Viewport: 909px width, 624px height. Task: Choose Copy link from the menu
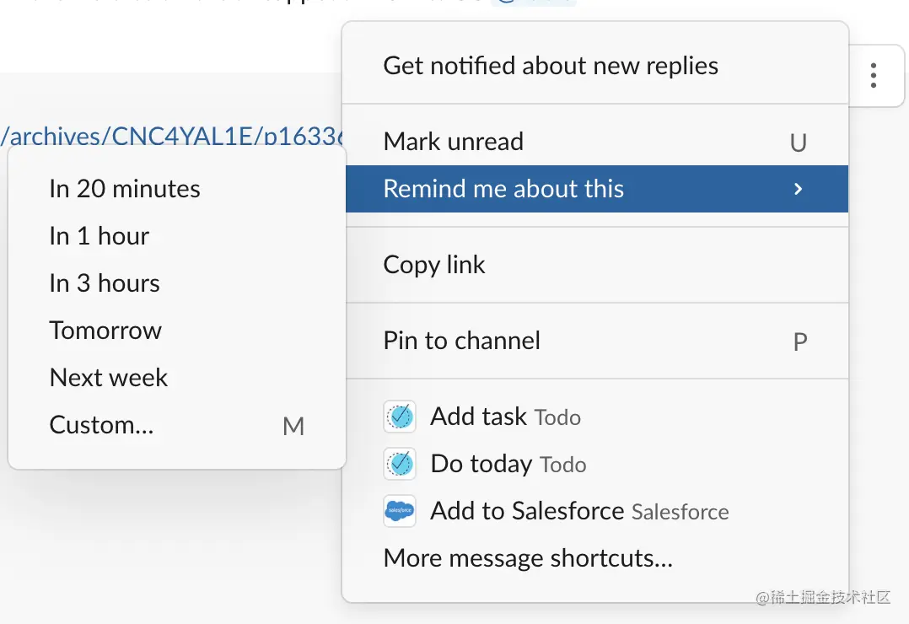[x=434, y=265]
